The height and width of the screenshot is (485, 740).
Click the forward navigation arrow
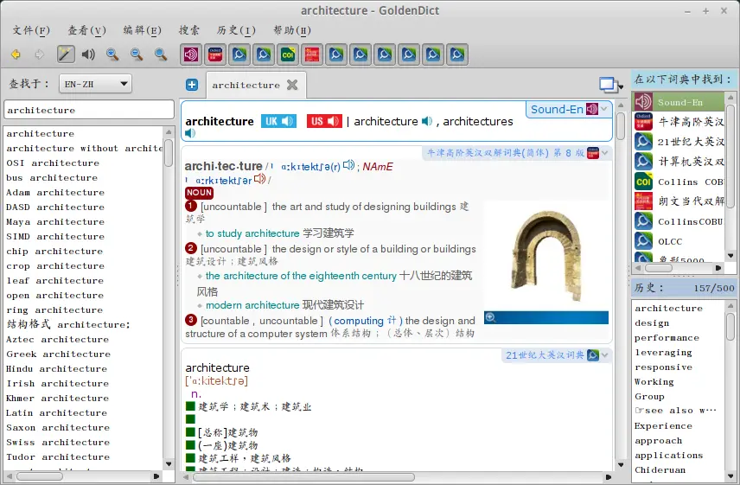click(x=40, y=54)
